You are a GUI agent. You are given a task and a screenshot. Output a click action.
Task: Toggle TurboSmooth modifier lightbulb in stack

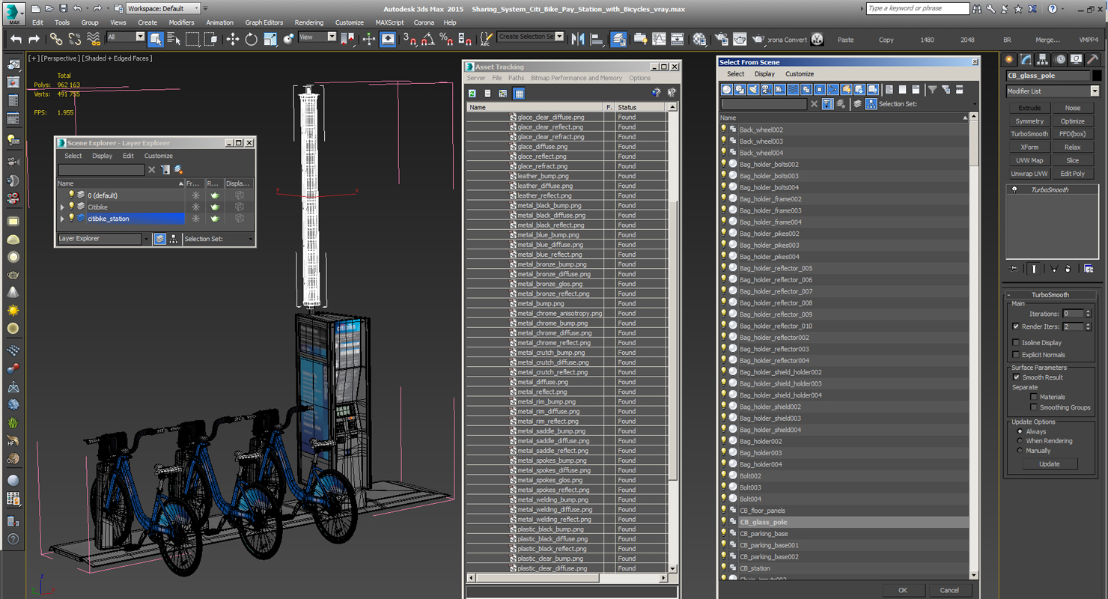pyautogui.click(x=1014, y=190)
